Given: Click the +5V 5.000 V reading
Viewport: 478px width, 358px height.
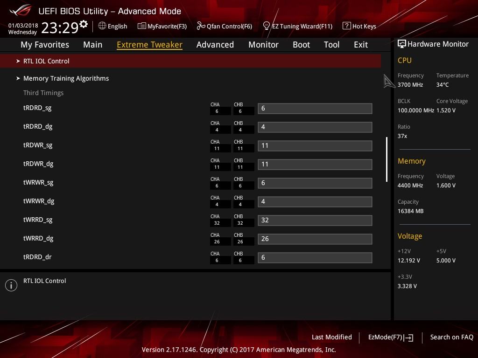Looking at the screenshot, I should (x=446, y=261).
